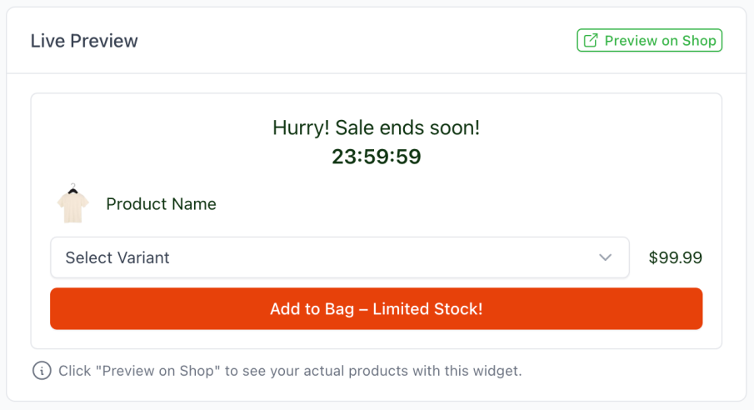
Task: Click the Live Preview panel heading
Action: (84, 41)
